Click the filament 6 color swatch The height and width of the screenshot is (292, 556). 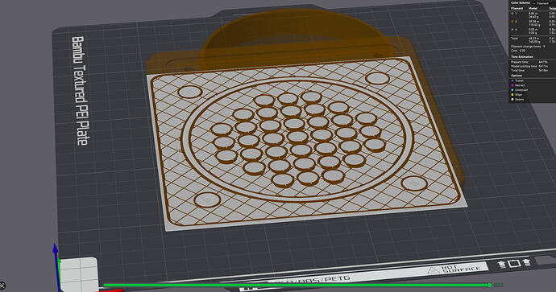pyautogui.click(x=512, y=30)
